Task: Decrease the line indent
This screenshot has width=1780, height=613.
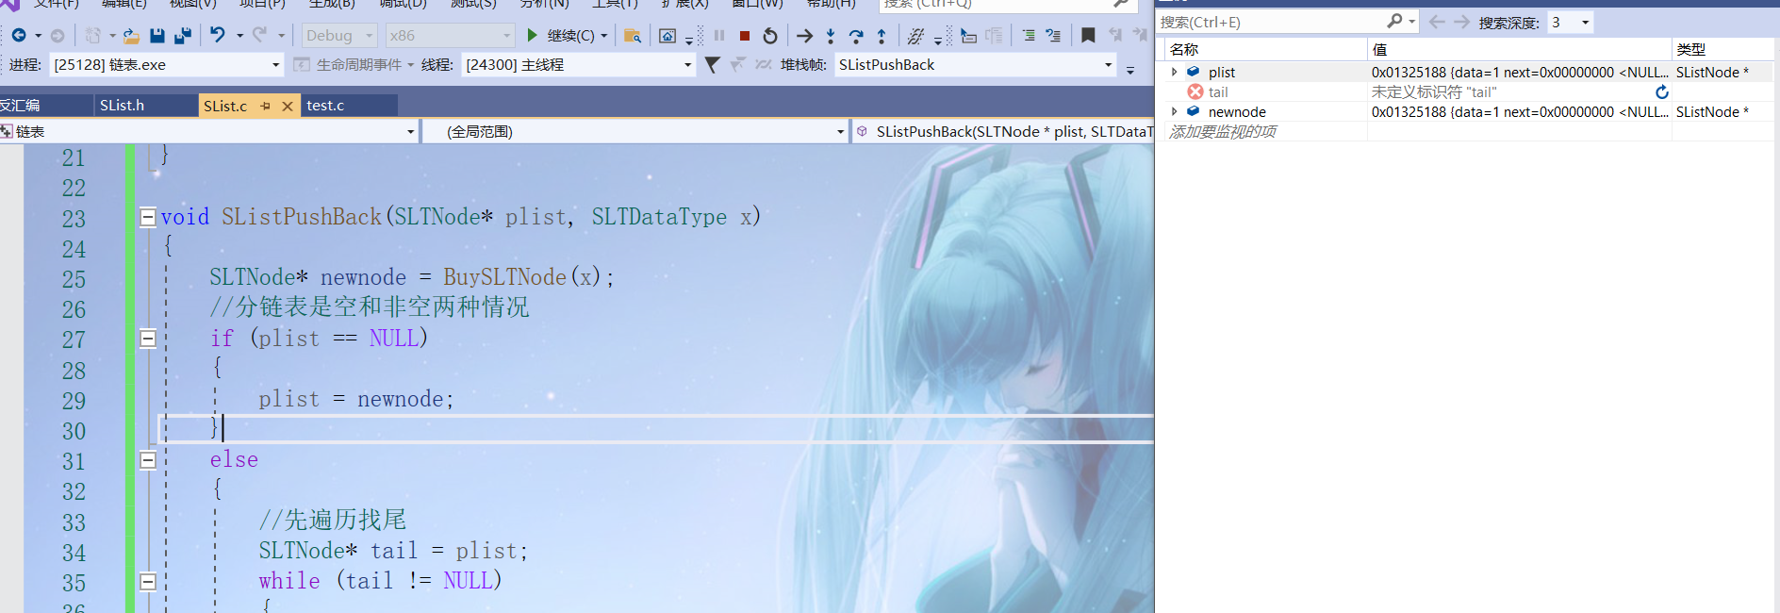Action: pos(1028,35)
